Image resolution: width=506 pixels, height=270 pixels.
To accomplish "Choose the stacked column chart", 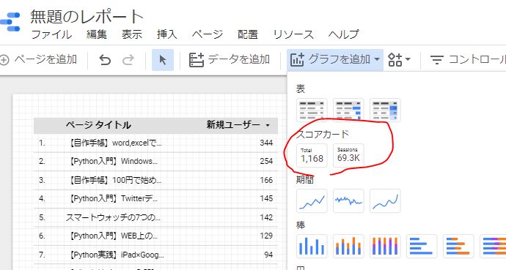I will pos(348,247).
